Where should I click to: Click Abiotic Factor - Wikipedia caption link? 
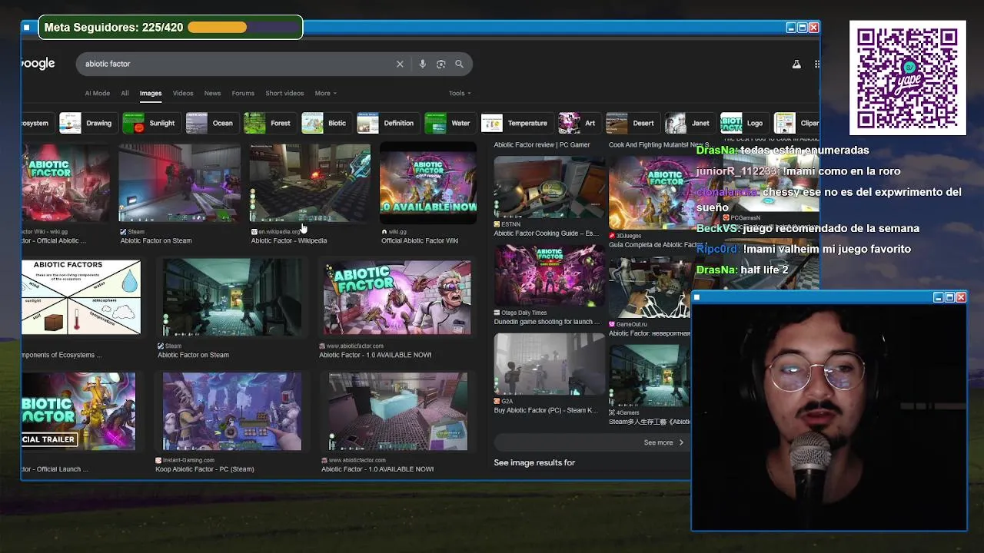click(x=289, y=240)
